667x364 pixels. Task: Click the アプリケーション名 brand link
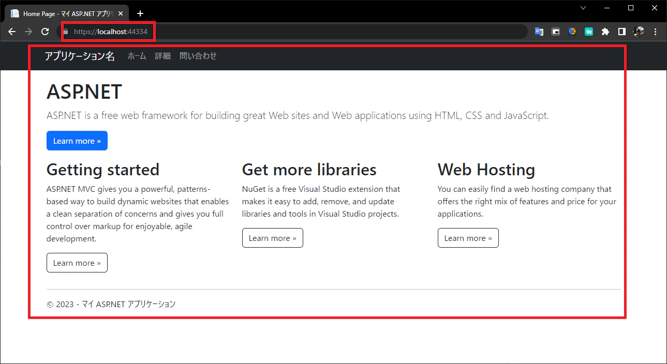coord(80,56)
